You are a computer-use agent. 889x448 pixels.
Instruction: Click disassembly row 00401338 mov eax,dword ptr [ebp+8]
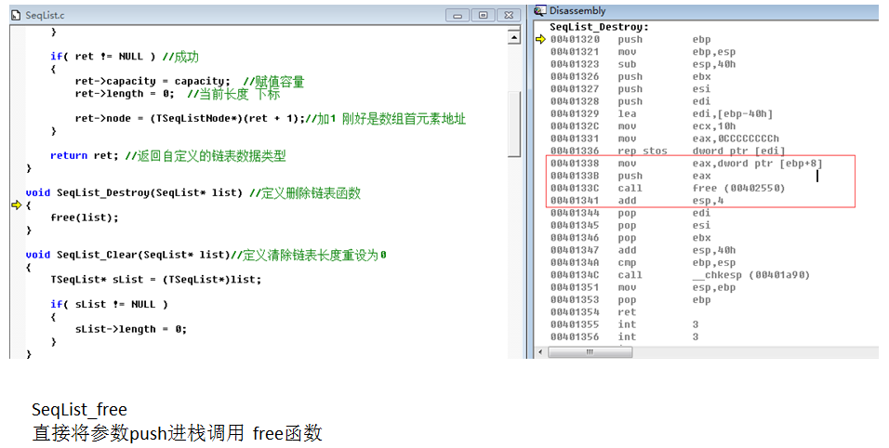click(x=686, y=164)
